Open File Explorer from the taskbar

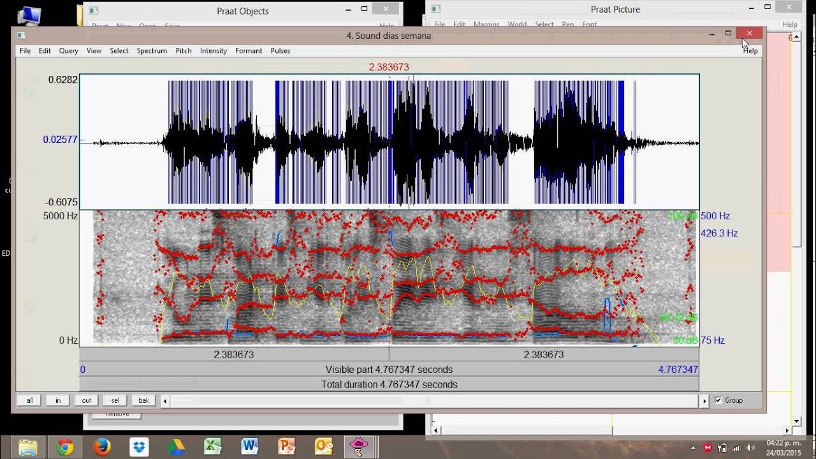coord(28,447)
